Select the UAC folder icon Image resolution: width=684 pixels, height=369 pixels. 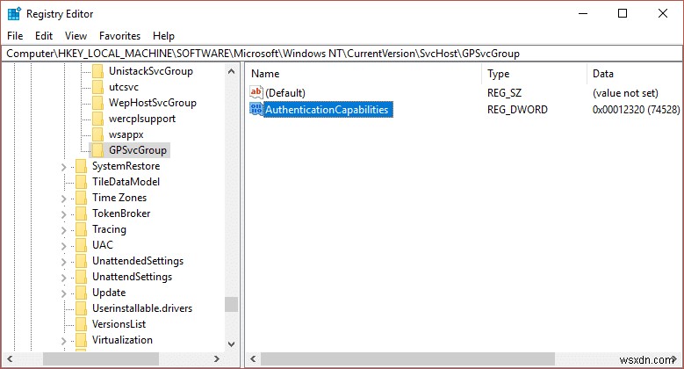tap(81, 244)
